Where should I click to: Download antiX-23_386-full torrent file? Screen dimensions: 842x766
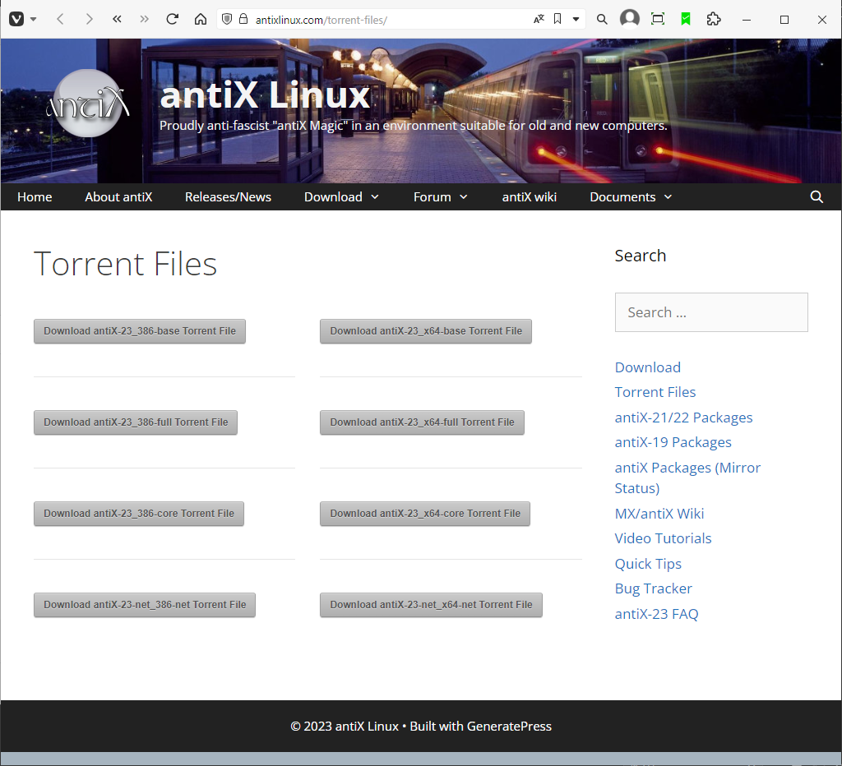coord(136,422)
